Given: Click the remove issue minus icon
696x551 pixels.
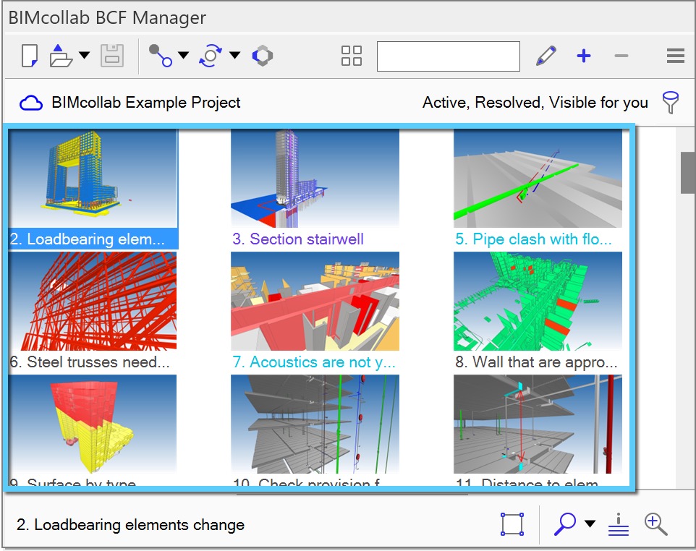Looking at the screenshot, I should [621, 56].
